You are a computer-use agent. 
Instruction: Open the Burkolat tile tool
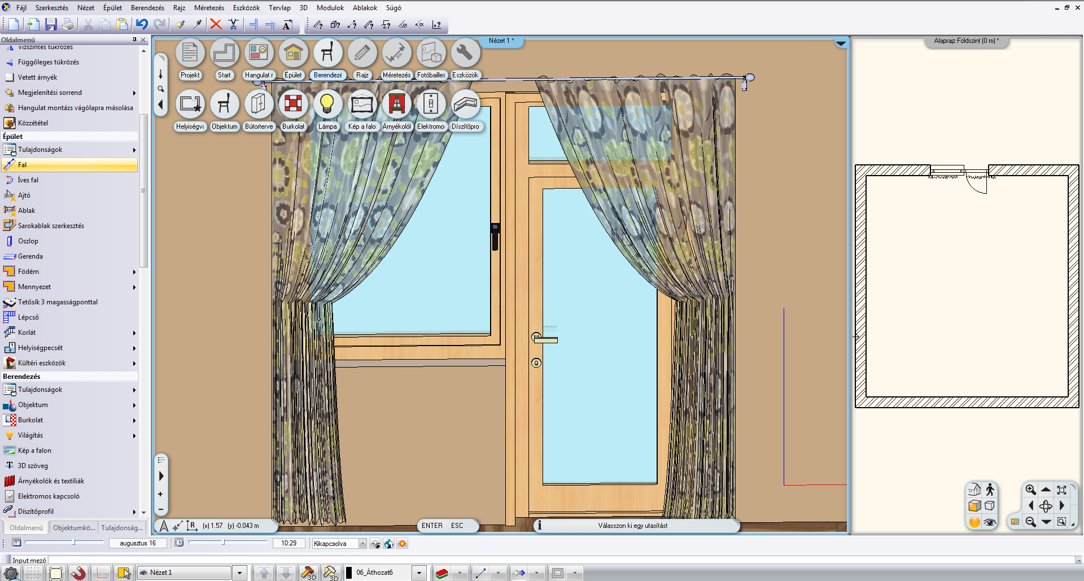(292, 104)
